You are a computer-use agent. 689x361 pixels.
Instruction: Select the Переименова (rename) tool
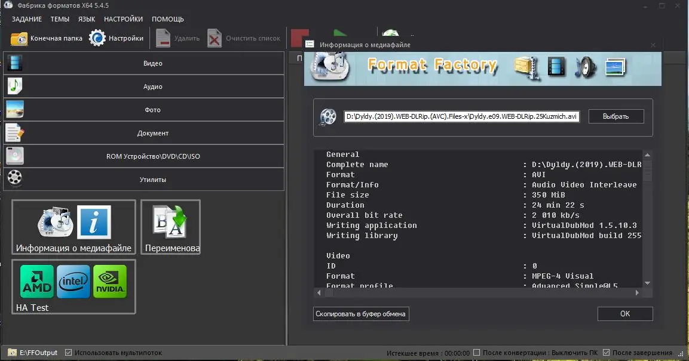point(170,227)
